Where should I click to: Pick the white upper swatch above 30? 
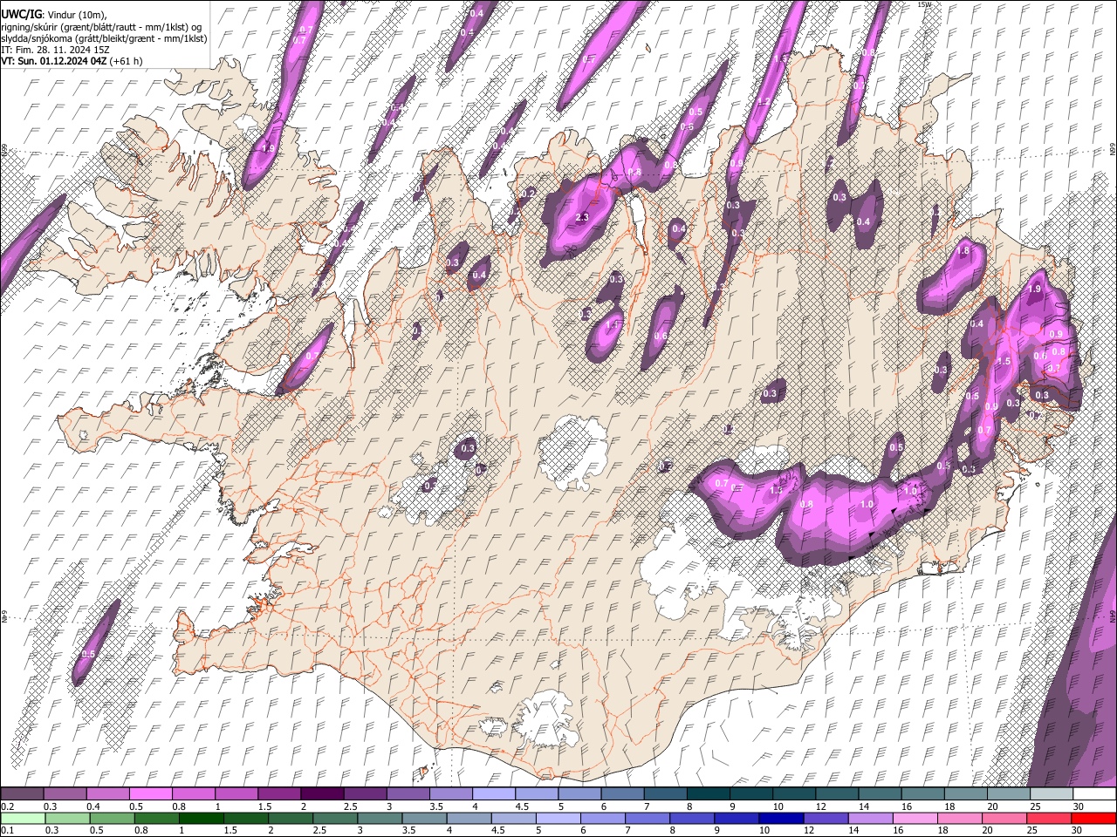coord(1093,794)
